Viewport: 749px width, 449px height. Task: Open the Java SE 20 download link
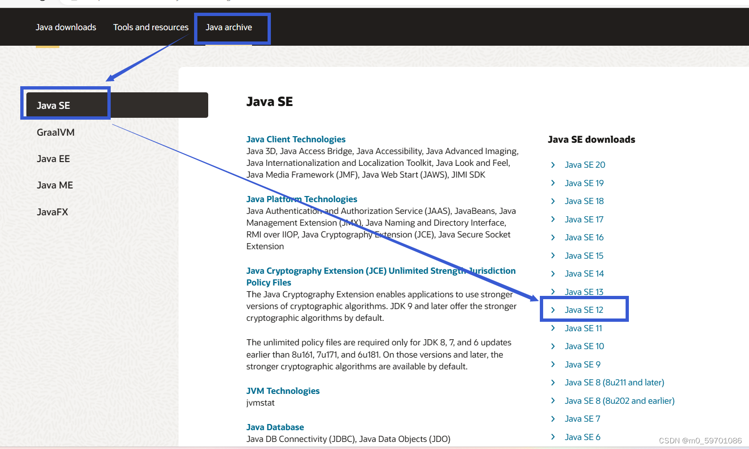coord(585,165)
